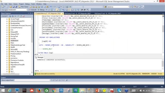The height and width of the screenshot is (93, 165).
Task: Open the Connect menu in Object Explorer
Action: point(5,16)
